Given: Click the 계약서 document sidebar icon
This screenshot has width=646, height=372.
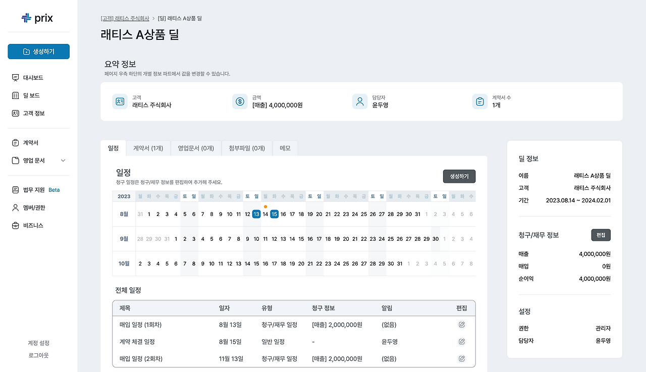Looking at the screenshot, I should click(x=15, y=142).
